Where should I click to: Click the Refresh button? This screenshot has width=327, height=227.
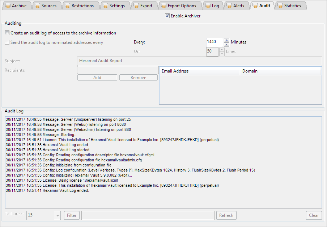pyautogui.click(x=226, y=215)
